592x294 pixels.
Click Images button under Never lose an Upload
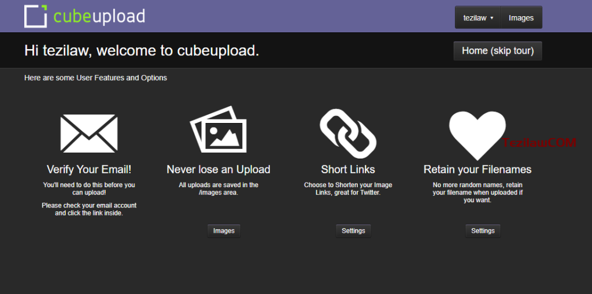pyautogui.click(x=224, y=231)
